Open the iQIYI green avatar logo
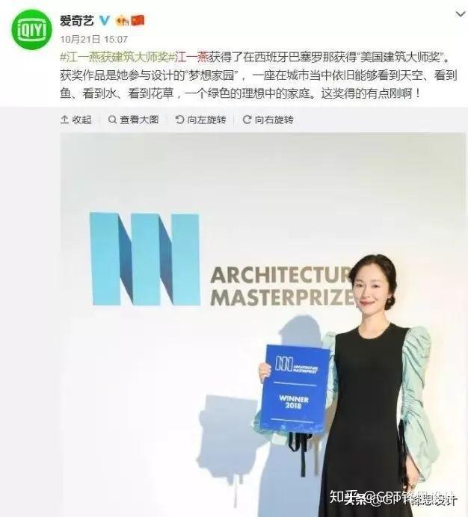The width and height of the screenshot is (468, 517). tap(31, 29)
